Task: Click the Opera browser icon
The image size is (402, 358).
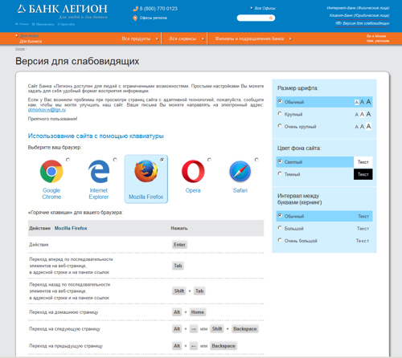Action: [193, 171]
